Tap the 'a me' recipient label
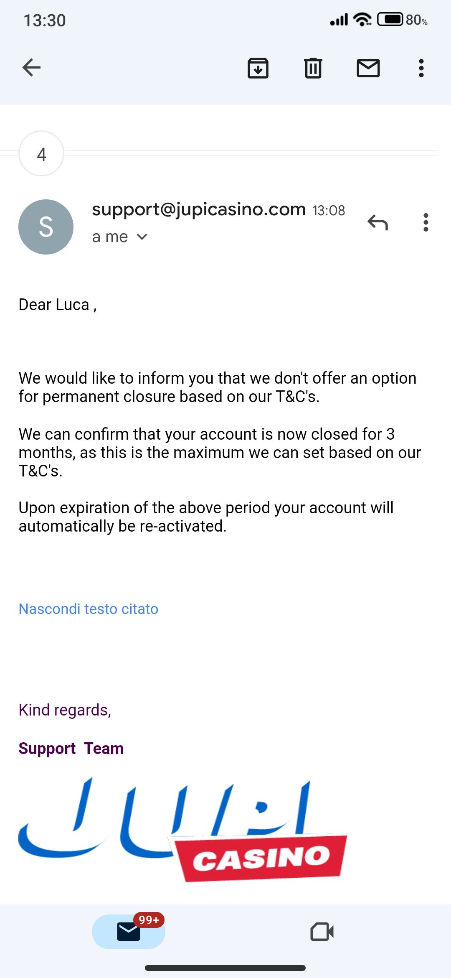Screen dimensions: 451x978 (110, 237)
